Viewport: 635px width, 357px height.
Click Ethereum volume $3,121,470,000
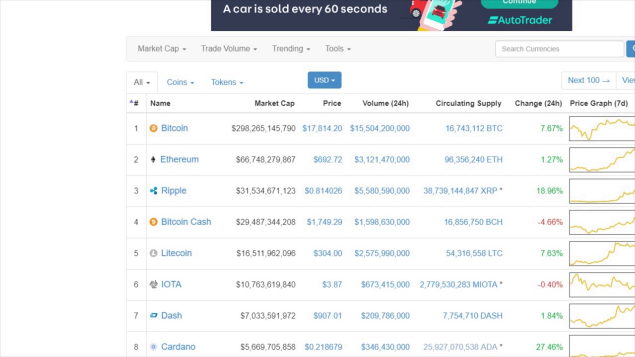382,160
